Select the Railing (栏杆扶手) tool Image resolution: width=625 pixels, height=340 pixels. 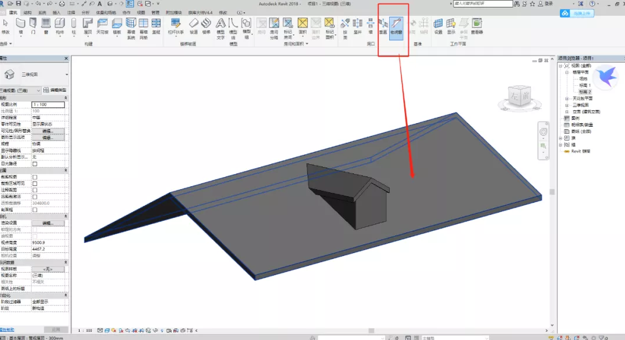[176, 26]
